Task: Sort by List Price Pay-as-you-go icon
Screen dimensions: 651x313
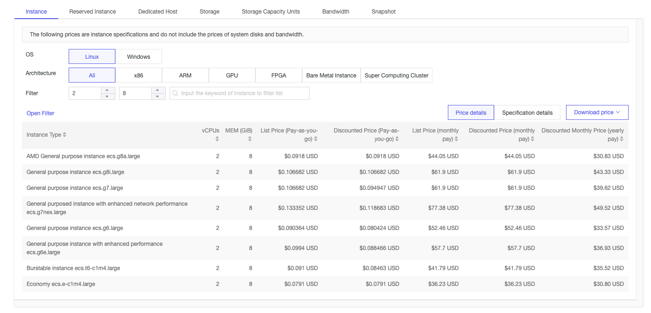Action: (x=316, y=139)
